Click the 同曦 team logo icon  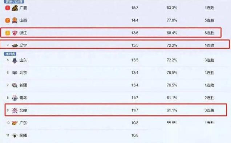[15, 135]
